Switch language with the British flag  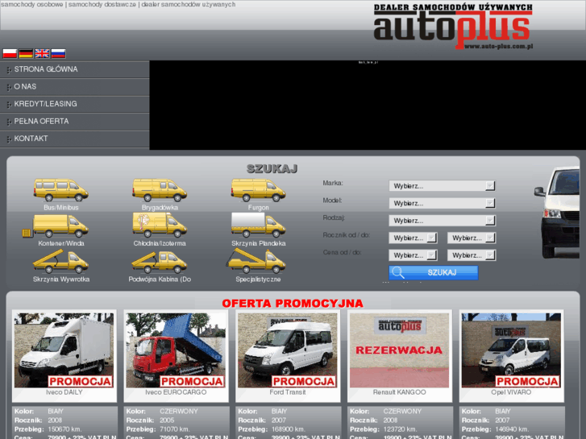pyautogui.click(x=42, y=53)
